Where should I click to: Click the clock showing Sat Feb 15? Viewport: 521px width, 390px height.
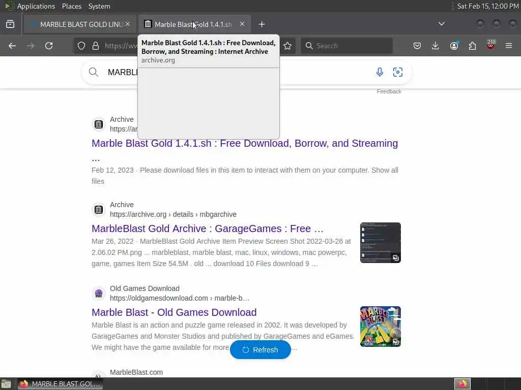488,6
